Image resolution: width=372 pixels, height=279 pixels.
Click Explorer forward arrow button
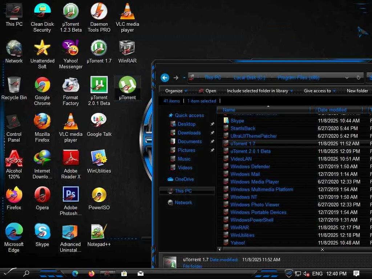176,78
